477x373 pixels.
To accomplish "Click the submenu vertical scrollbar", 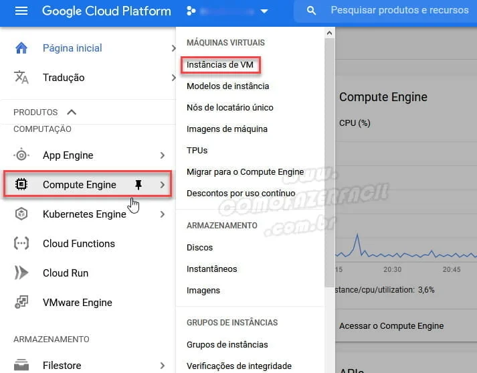I will click(328, 167).
